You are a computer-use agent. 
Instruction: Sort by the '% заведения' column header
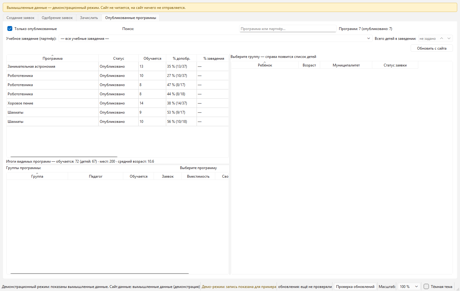coord(213,58)
